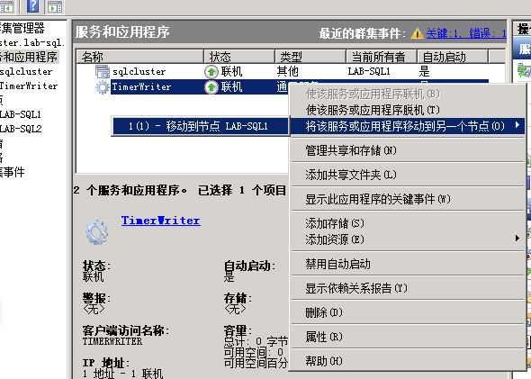Click the green online status icon for TimerWriter

[211, 87]
